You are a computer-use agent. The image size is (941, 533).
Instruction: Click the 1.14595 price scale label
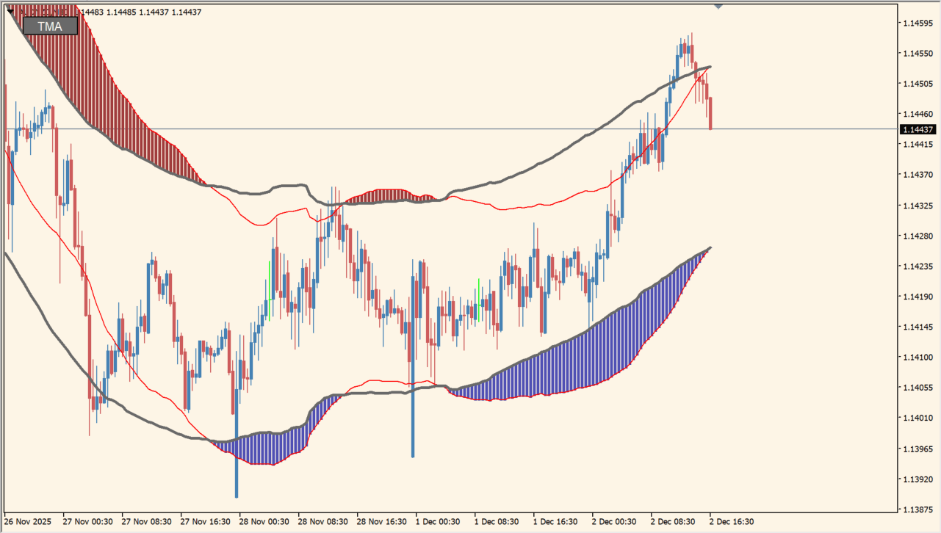click(x=917, y=23)
